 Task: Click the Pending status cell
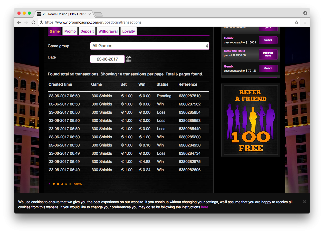164,96
